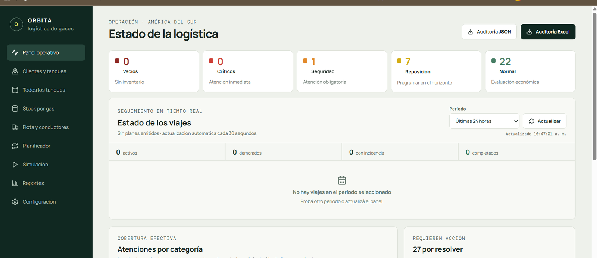Open Flota y conductores
Viewport: 597px width, 258px height.
(x=46, y=127)
